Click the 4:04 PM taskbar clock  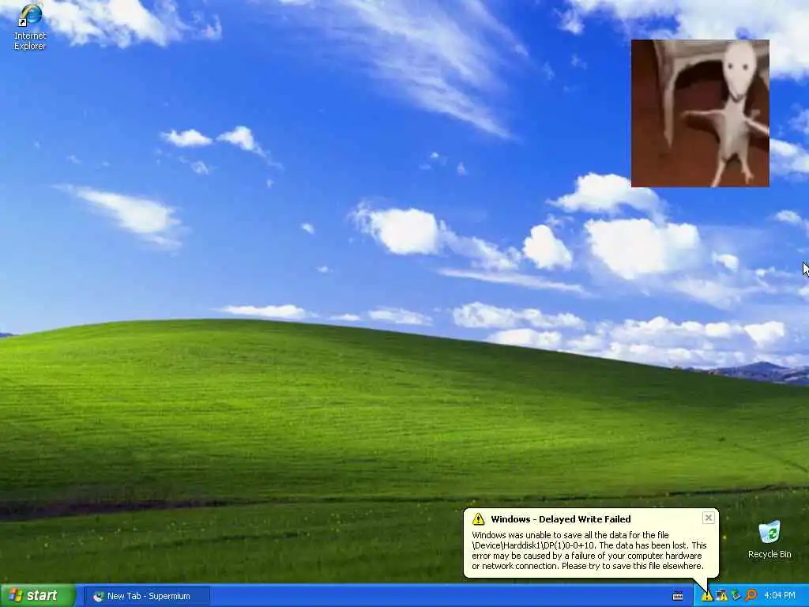point(780,596)
